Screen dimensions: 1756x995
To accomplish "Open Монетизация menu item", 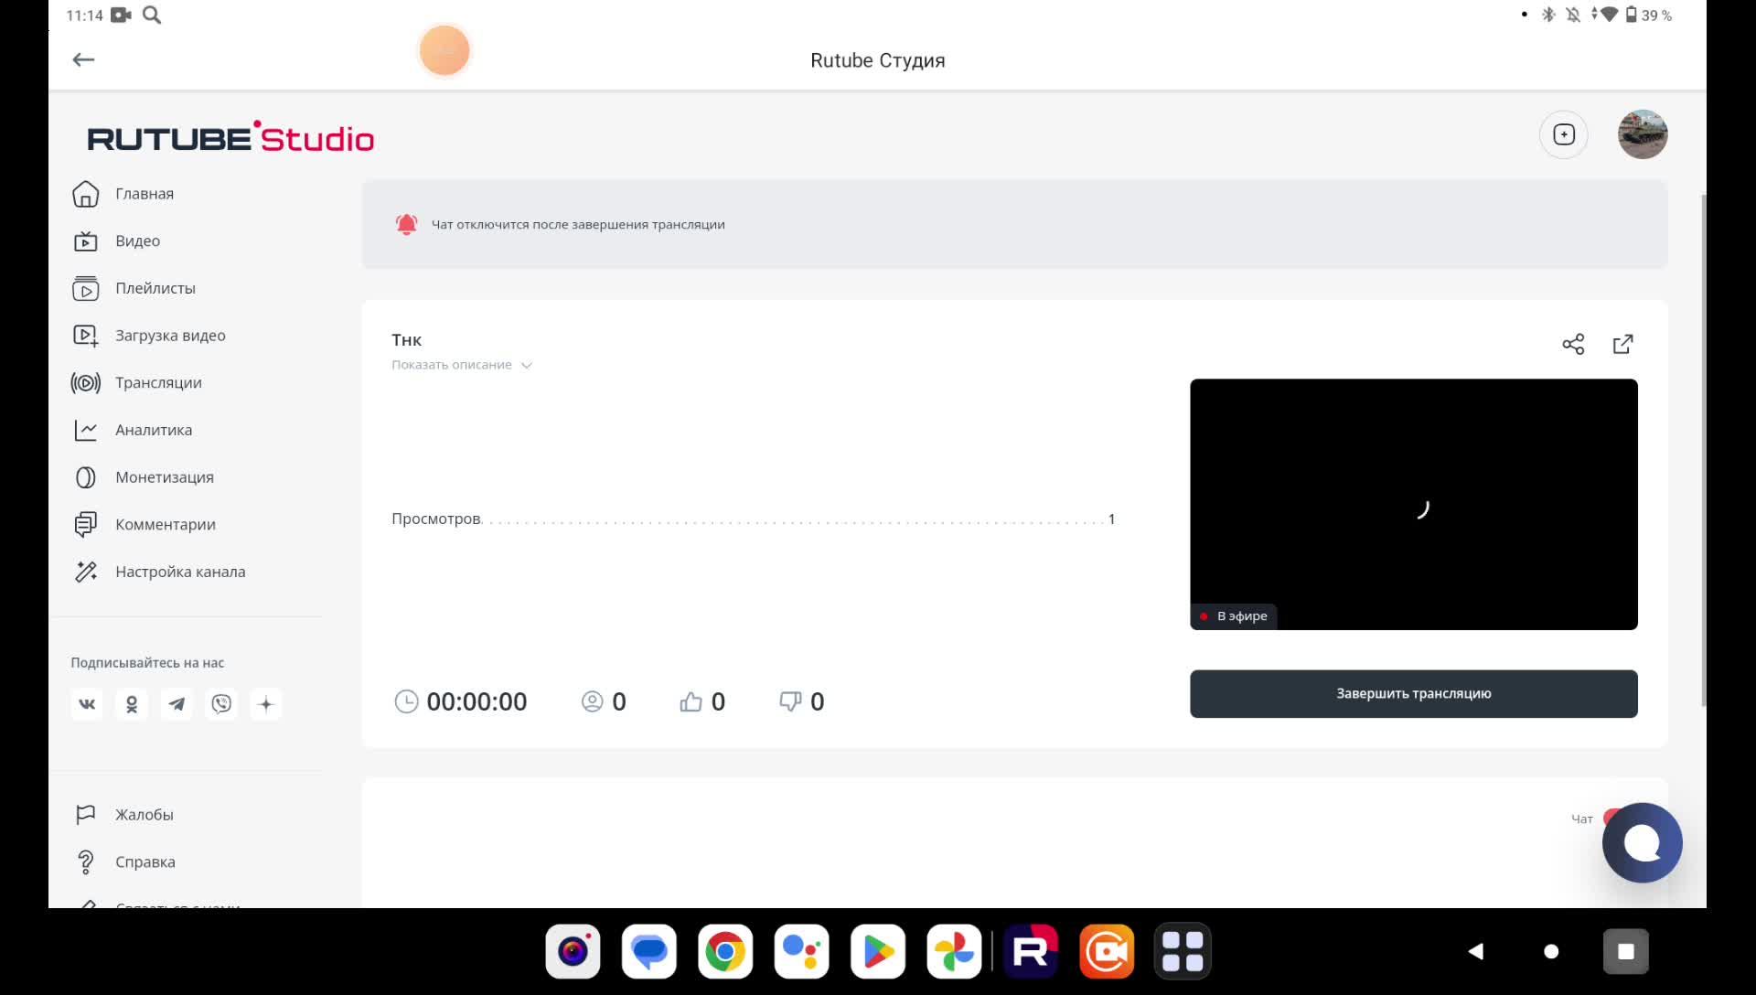I will pyautogui.click(x=165, y=477).
